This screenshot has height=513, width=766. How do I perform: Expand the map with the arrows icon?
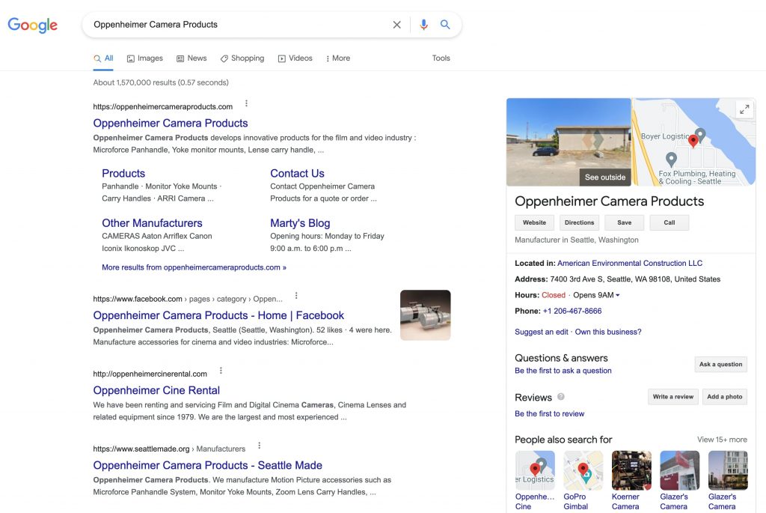[x=744, y=109]
